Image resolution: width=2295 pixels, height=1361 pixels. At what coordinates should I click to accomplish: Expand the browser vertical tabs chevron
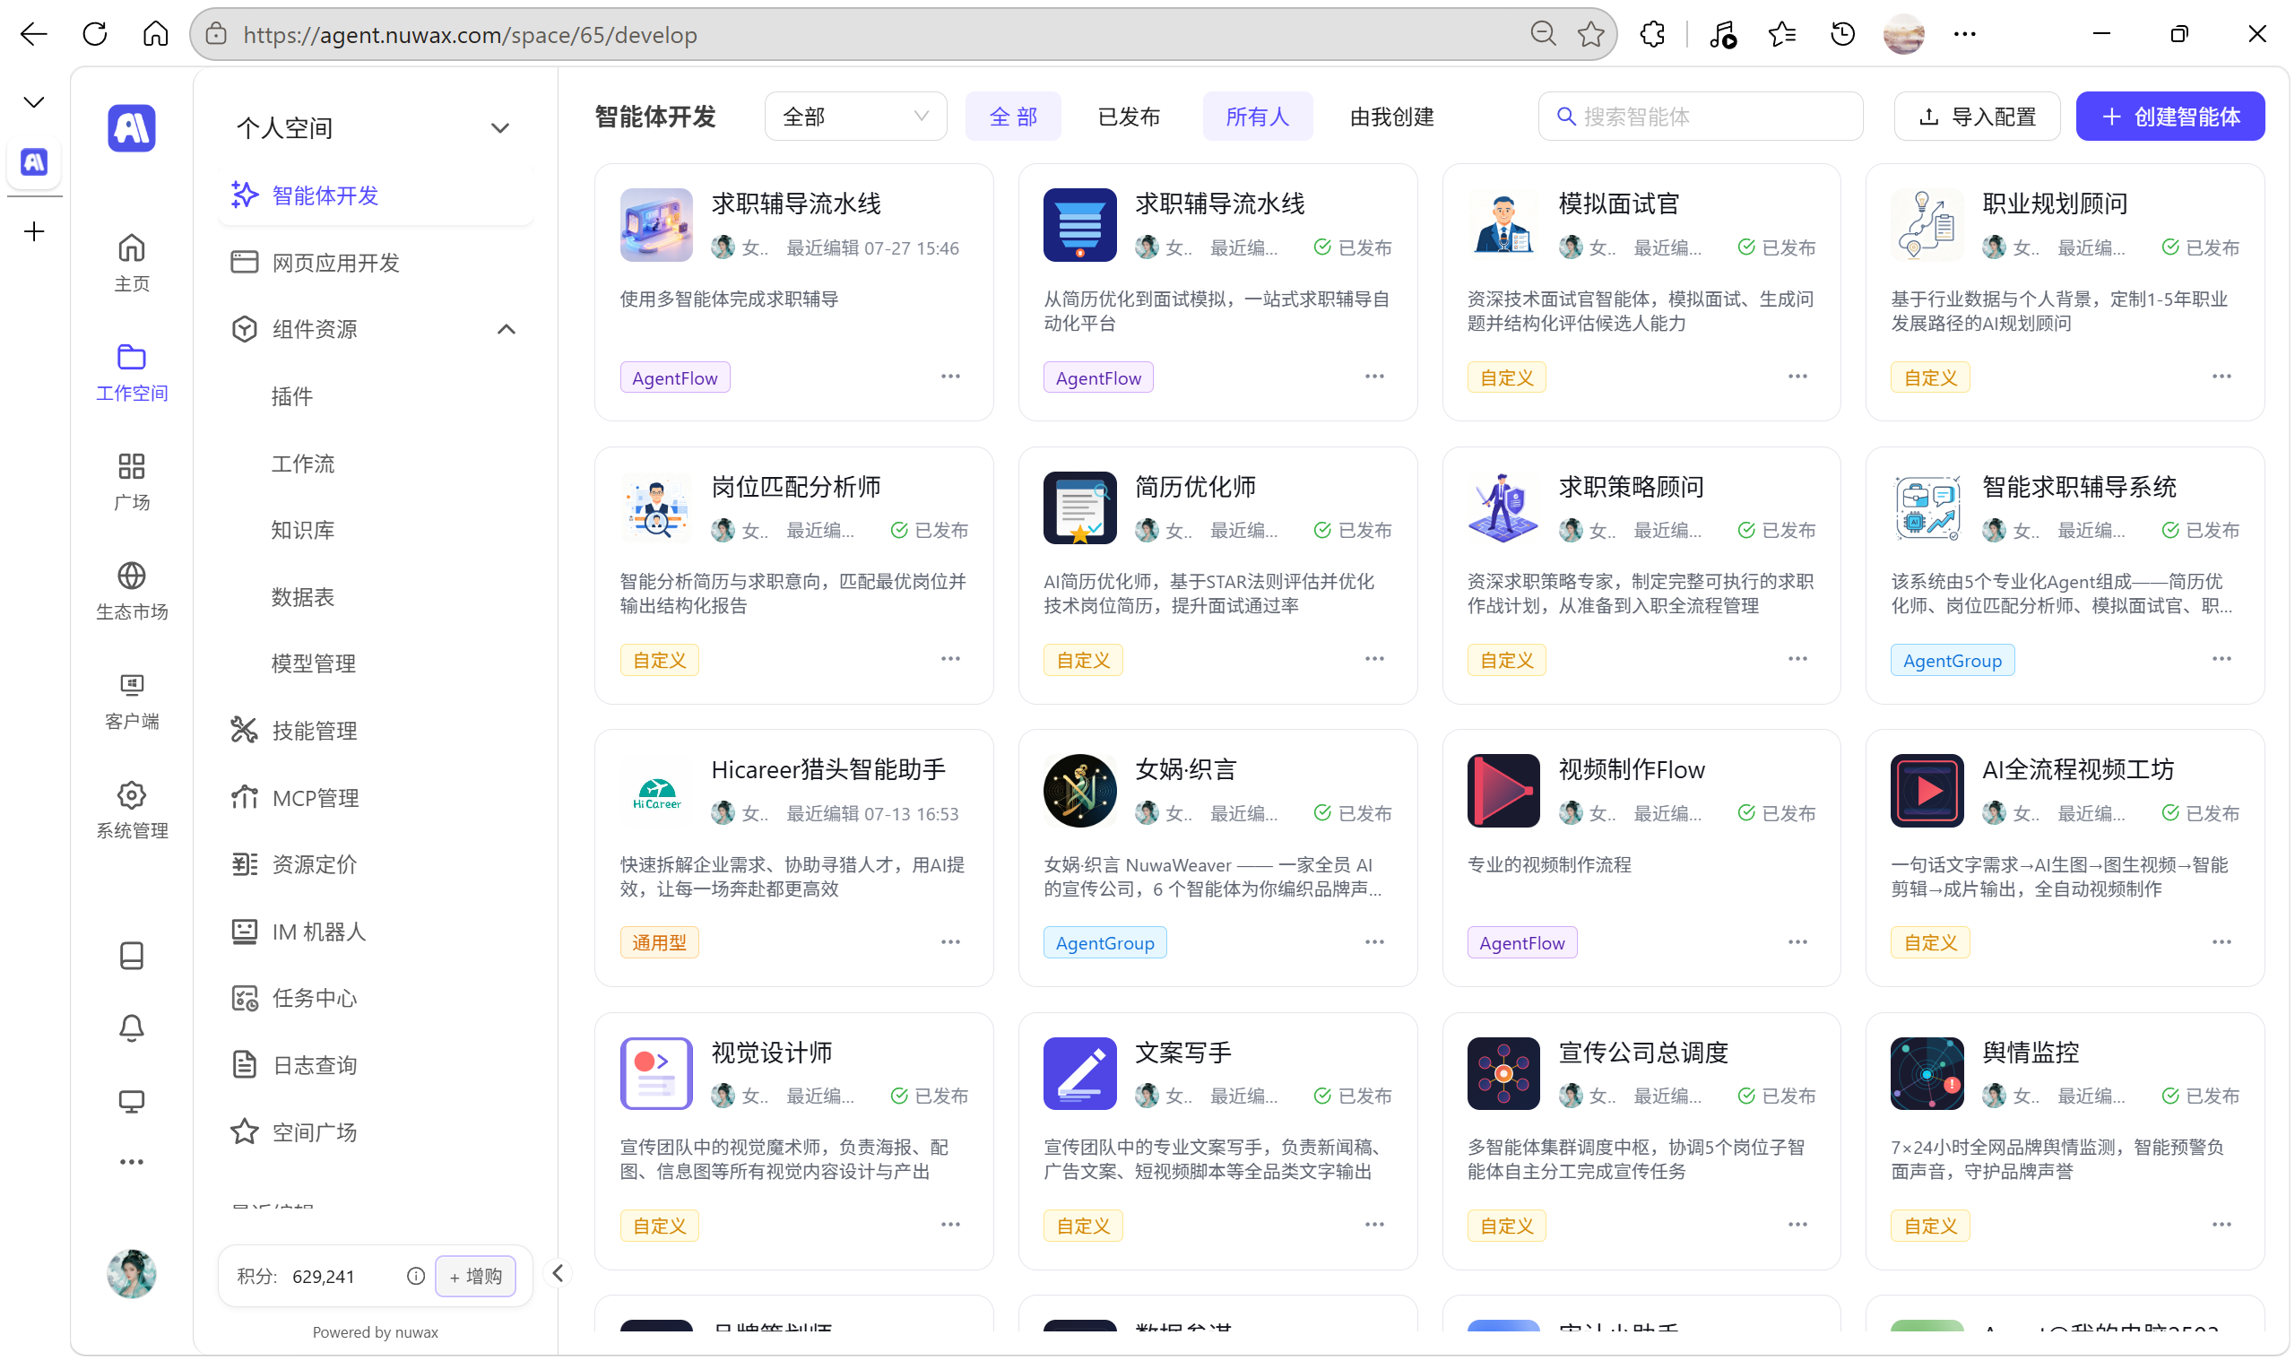34,102
